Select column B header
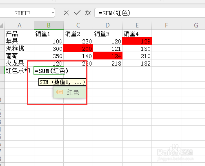Screen dimensions: 205x166 click(x=49, y=25)
